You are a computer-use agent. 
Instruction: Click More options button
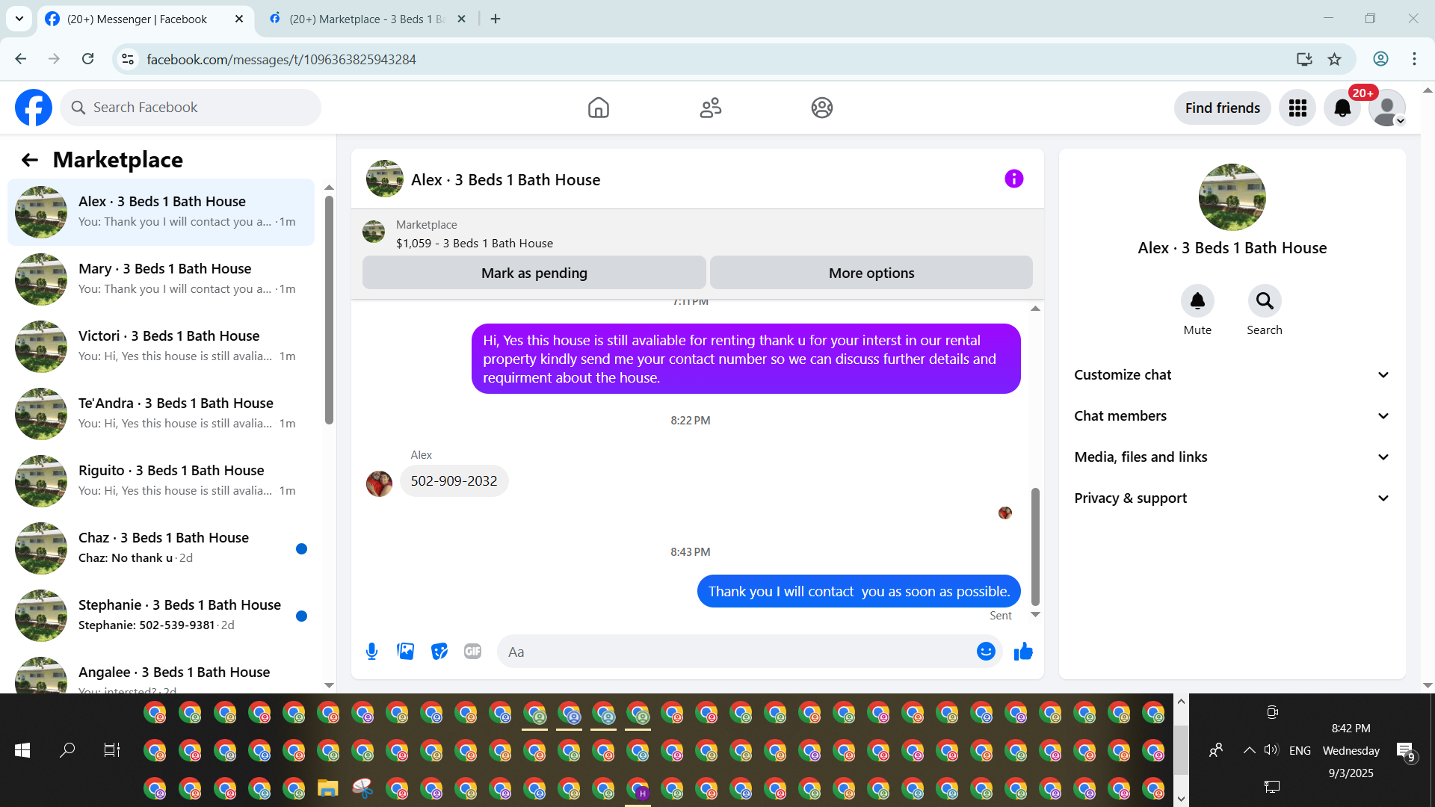[871, 273]
